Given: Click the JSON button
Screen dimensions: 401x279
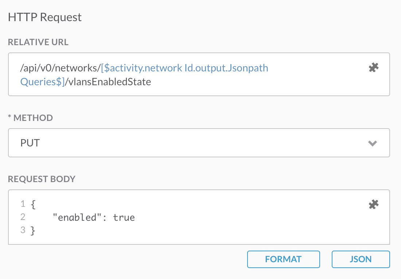Looking at the screenshot, I should tap(361, 259).
